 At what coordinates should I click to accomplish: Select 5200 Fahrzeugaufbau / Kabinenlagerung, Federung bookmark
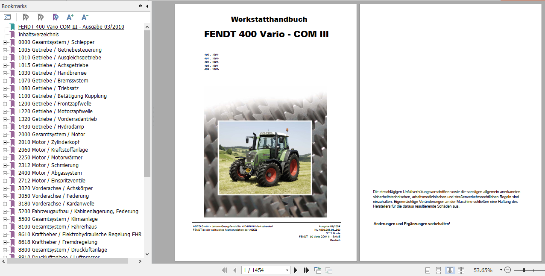pos(78,211)
